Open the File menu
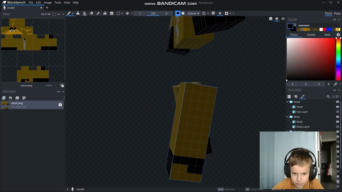 (x=31, y=3)
